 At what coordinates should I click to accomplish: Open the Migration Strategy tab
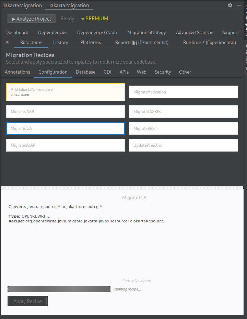[x=146, y=32]
